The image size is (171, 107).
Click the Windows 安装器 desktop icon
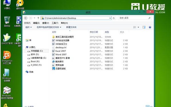coord(7,75)
